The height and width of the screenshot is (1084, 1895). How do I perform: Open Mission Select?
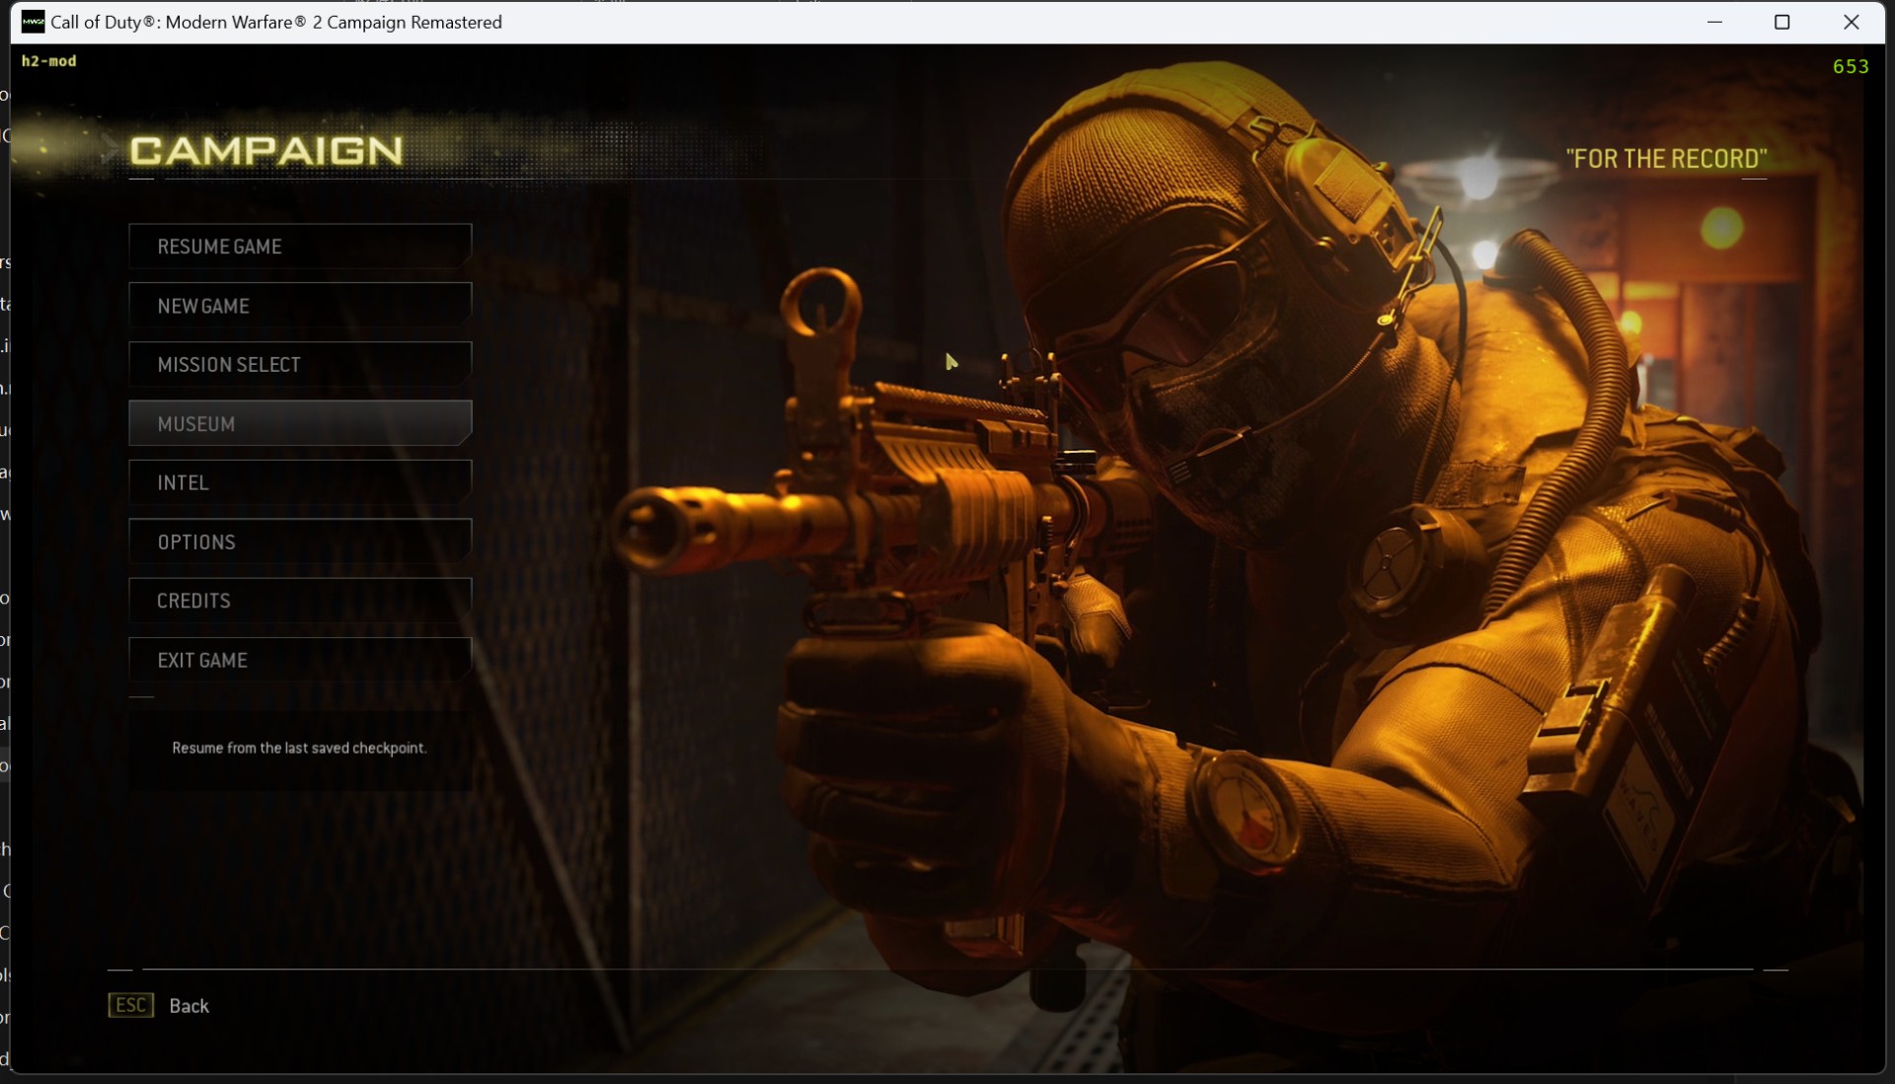click(300, 365)
